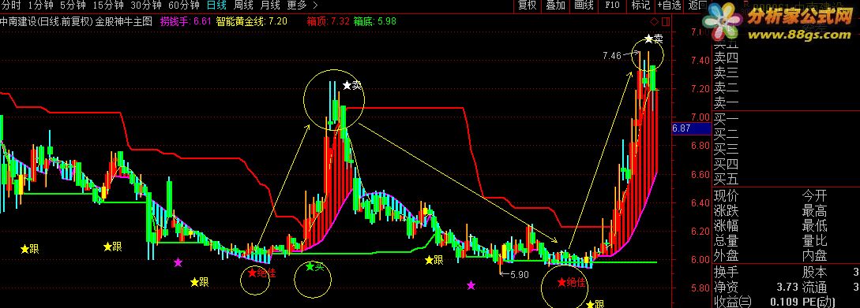Open the 画线 drawing tools

(584, 6)
